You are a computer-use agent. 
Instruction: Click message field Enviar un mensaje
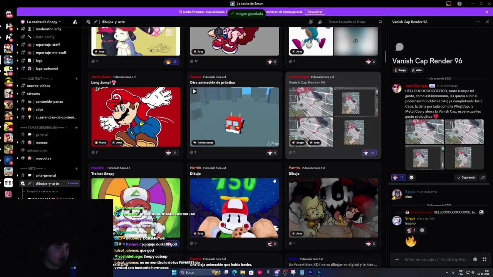click(436, 259)
